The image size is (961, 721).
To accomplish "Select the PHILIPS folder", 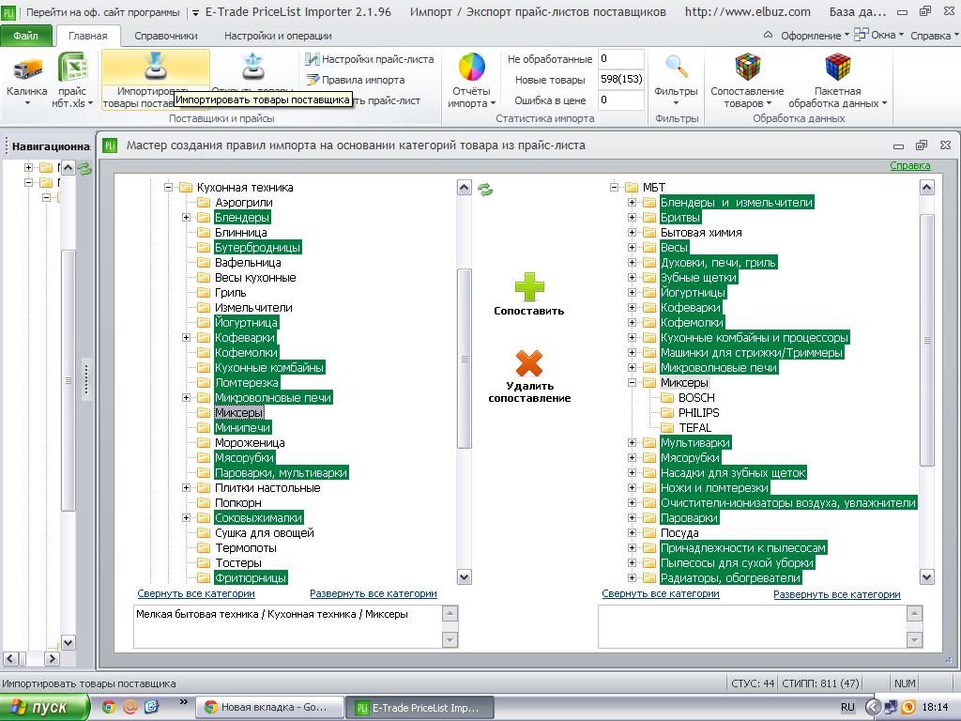I will point(698,413).
